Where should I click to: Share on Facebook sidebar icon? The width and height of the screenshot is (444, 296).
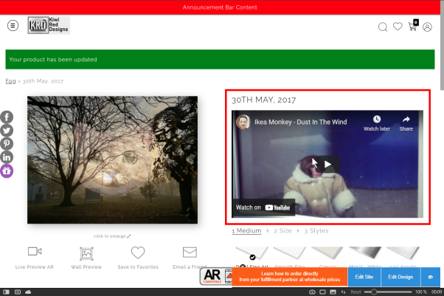7,117
